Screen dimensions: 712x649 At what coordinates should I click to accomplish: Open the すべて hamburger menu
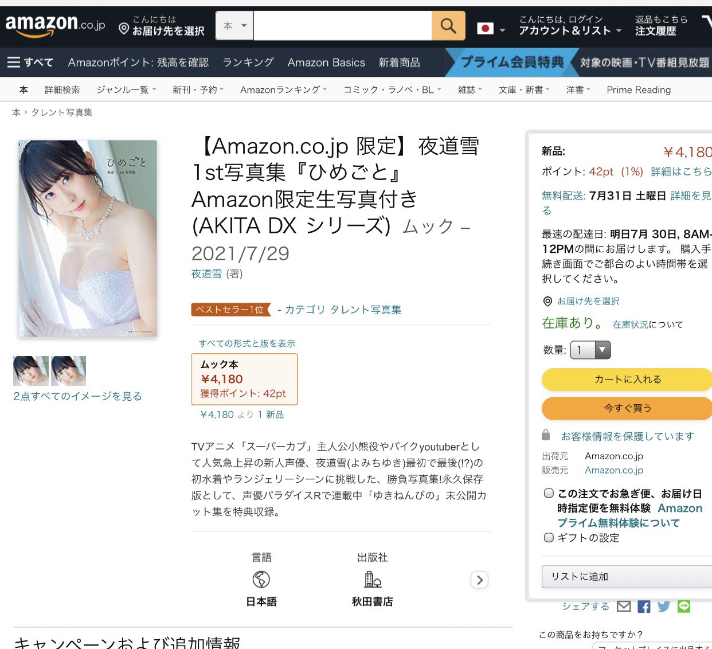point(30,62)
